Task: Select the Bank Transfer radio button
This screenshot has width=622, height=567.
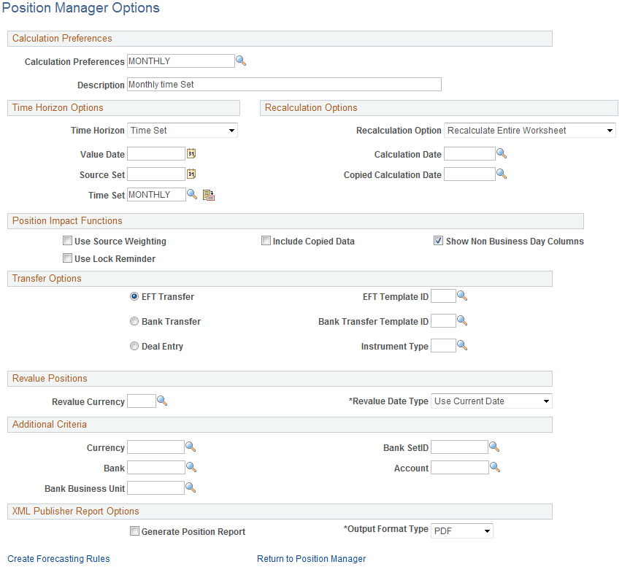Action: pyautogui.click(x=134, y=321)
